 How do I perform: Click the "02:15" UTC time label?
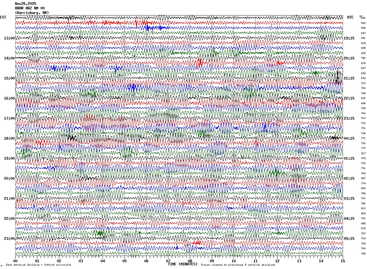(x=349, y=179)
